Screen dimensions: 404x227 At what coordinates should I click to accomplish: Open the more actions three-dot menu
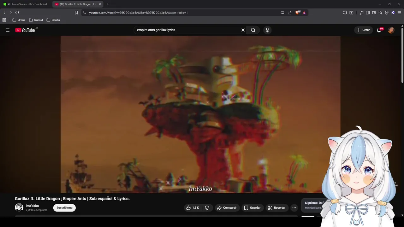[x=294, y=208]
